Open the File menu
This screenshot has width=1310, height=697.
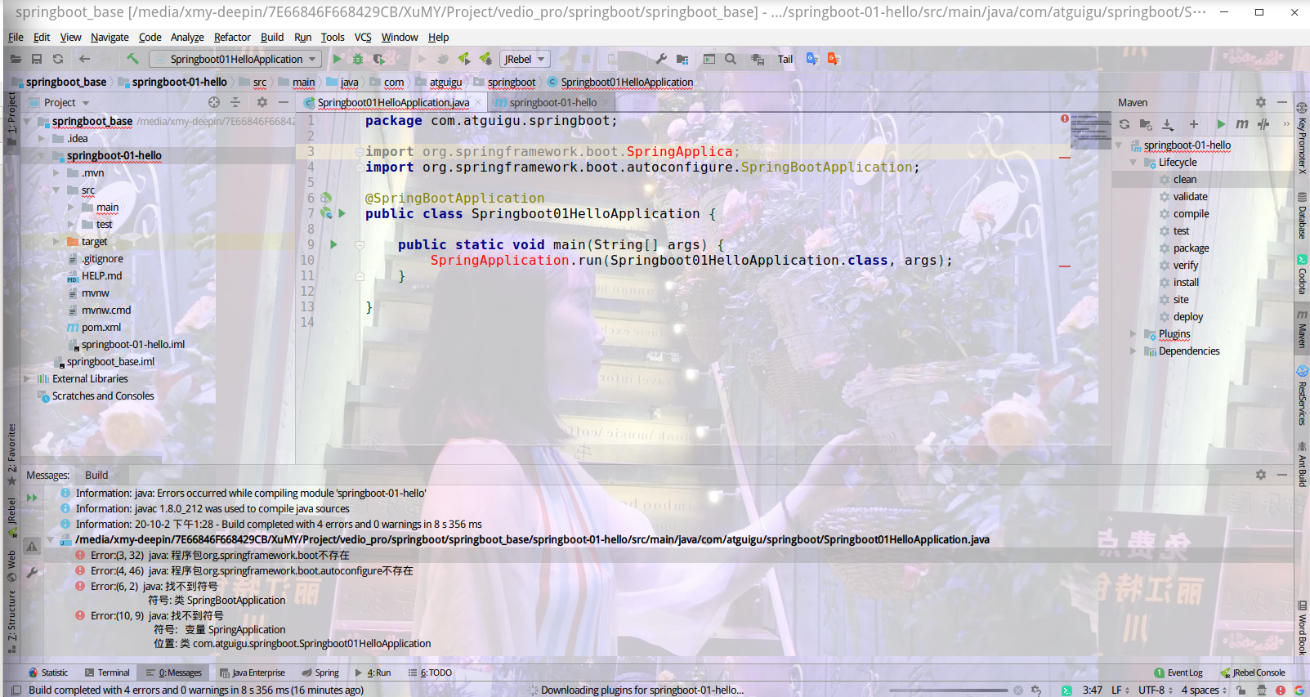click(16, 37)
